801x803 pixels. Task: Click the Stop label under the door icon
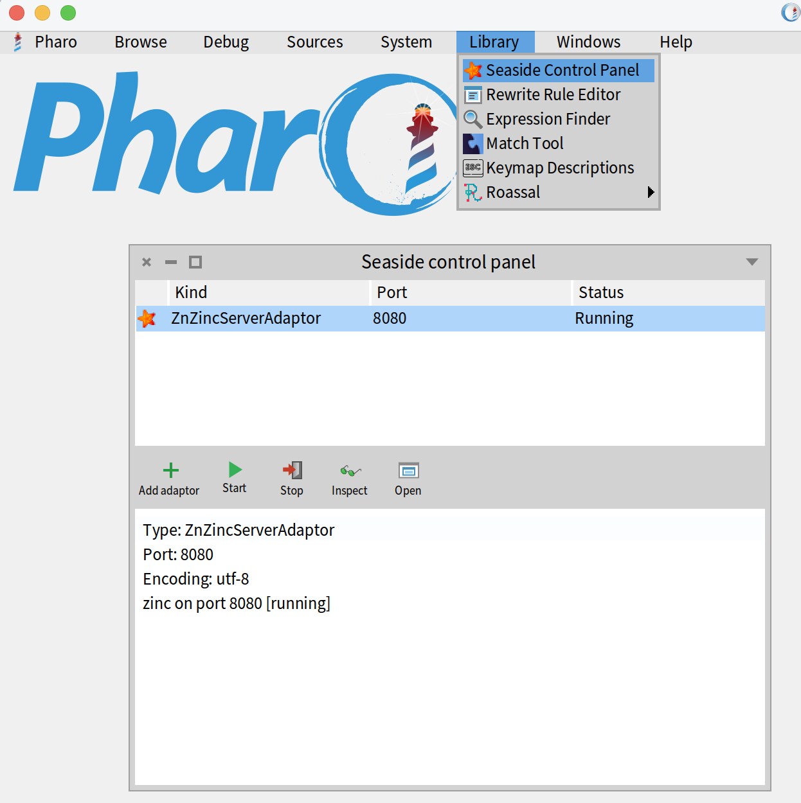(x=292, y=491)
